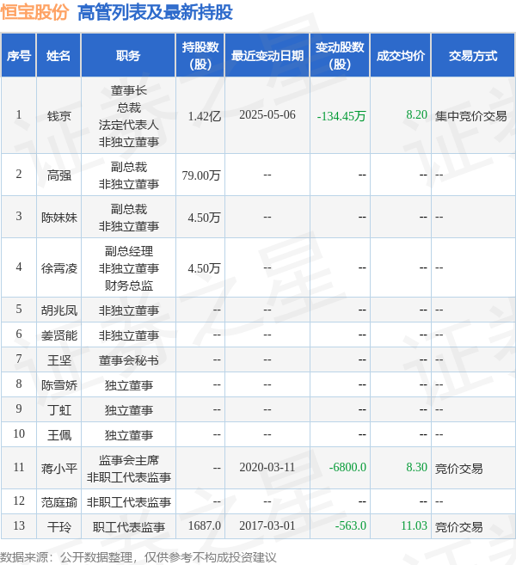Select the name 胡兆凤
The image size is (516, 565).
(59, 310)
